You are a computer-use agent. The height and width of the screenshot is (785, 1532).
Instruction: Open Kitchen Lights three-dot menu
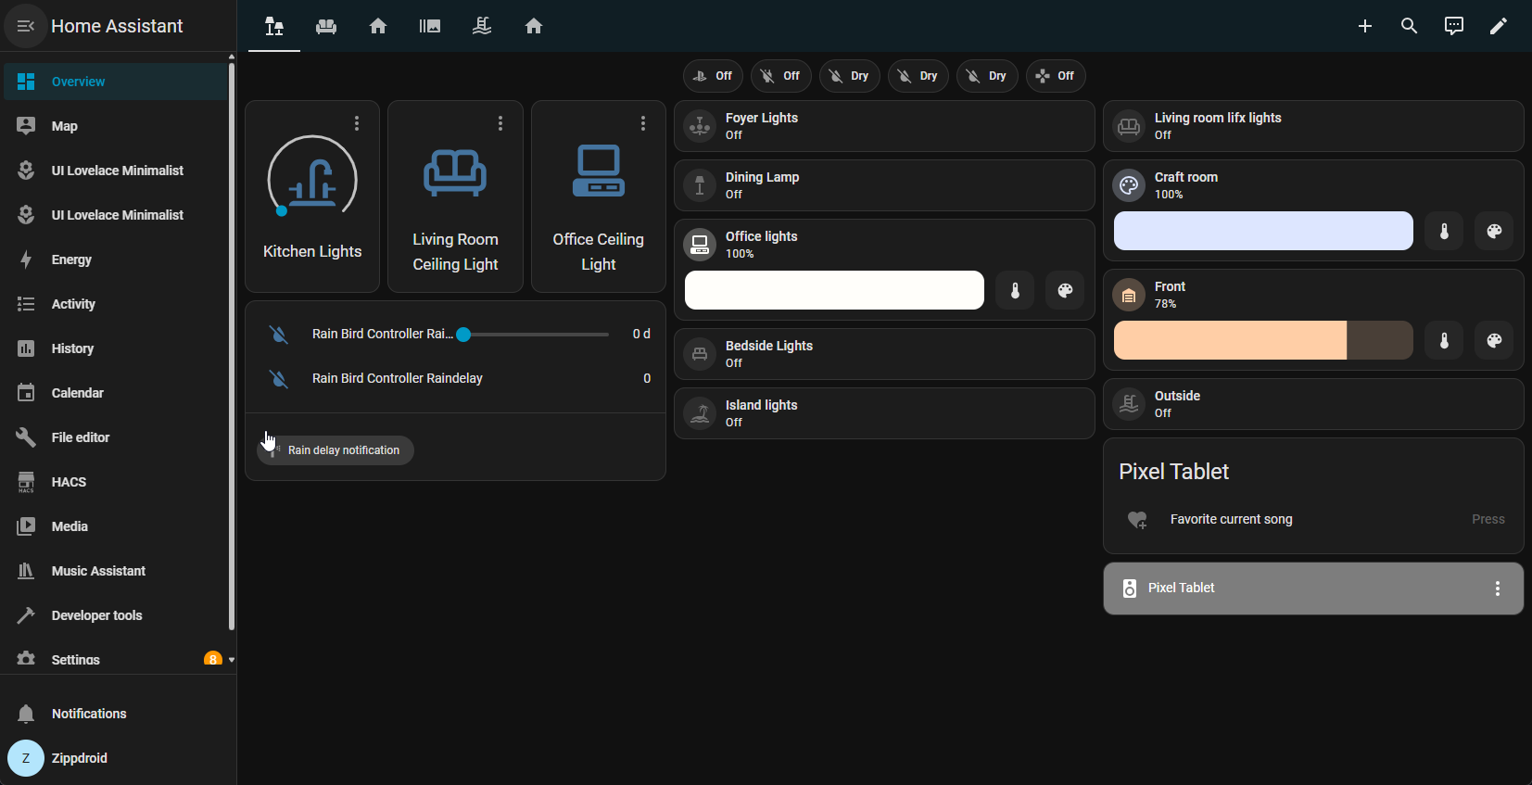click(x=357, y=123)
